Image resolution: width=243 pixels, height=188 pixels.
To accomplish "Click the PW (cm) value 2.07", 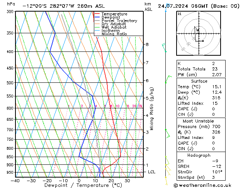I will [217, 75].
